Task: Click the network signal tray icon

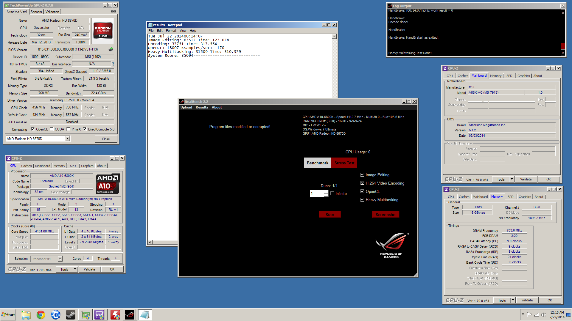Action: (537, 315)
